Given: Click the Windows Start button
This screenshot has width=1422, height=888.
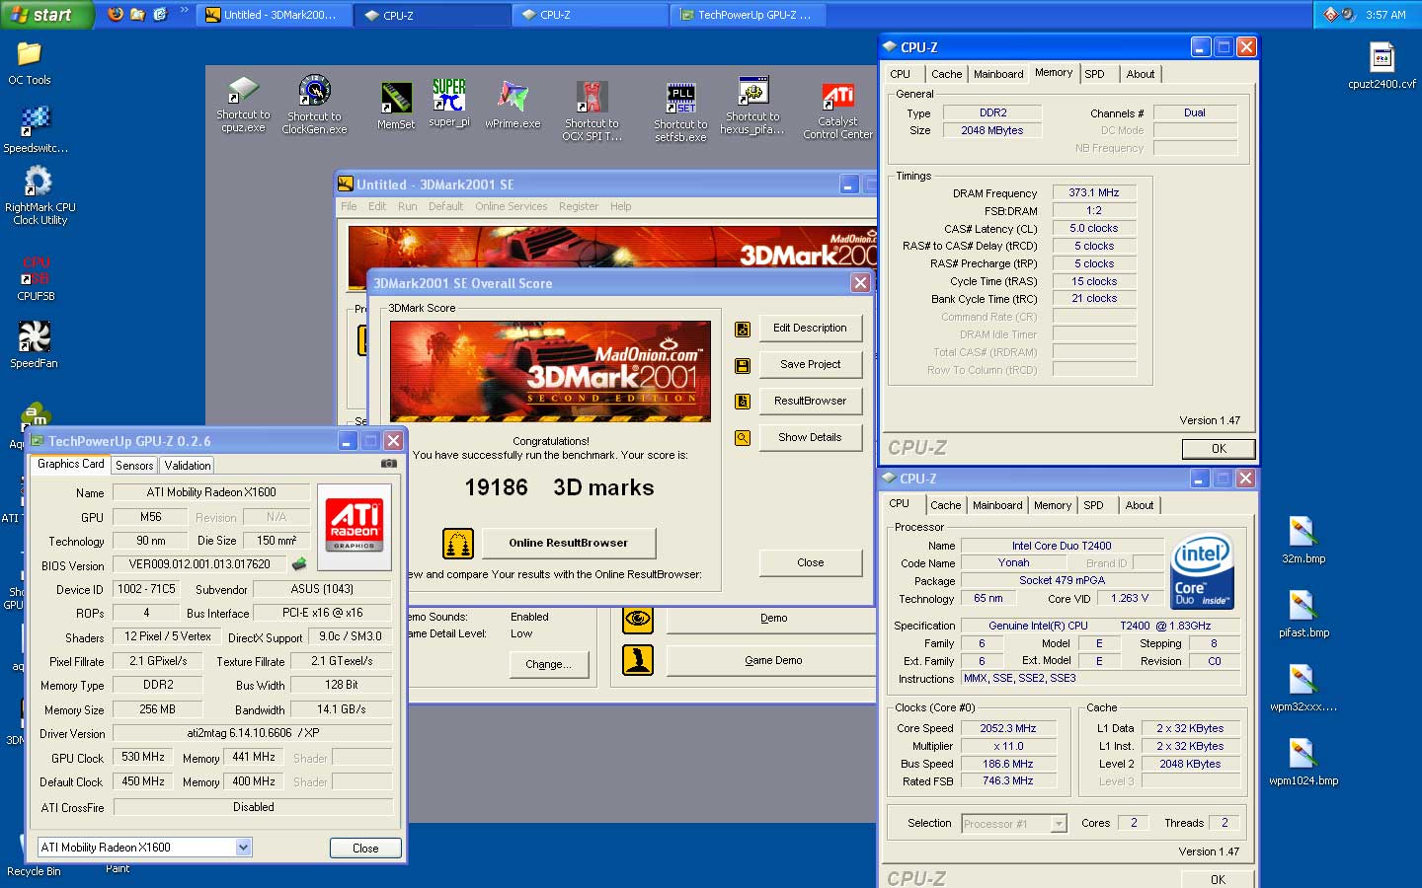Looking at the screenshot, I should [46, 15].
